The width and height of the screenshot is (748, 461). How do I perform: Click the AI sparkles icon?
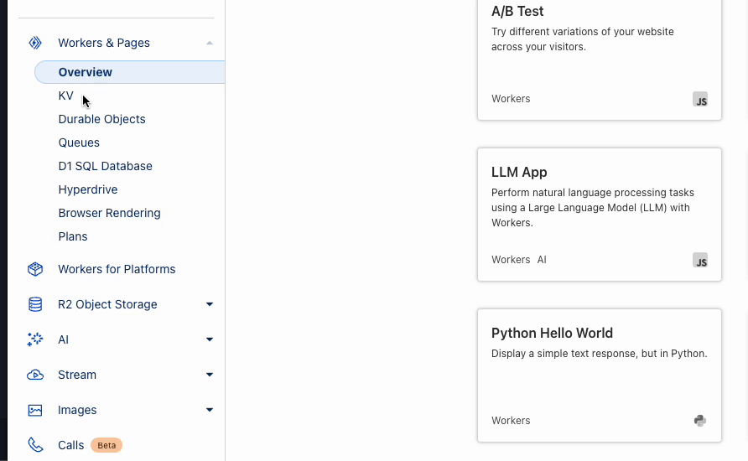coord(35,339)
